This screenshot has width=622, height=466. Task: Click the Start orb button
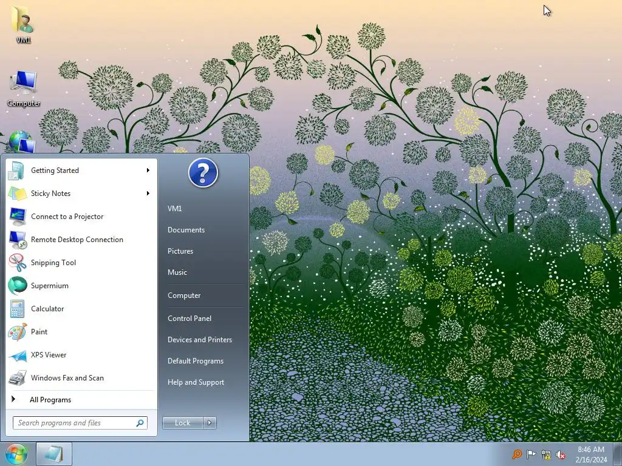16,454
